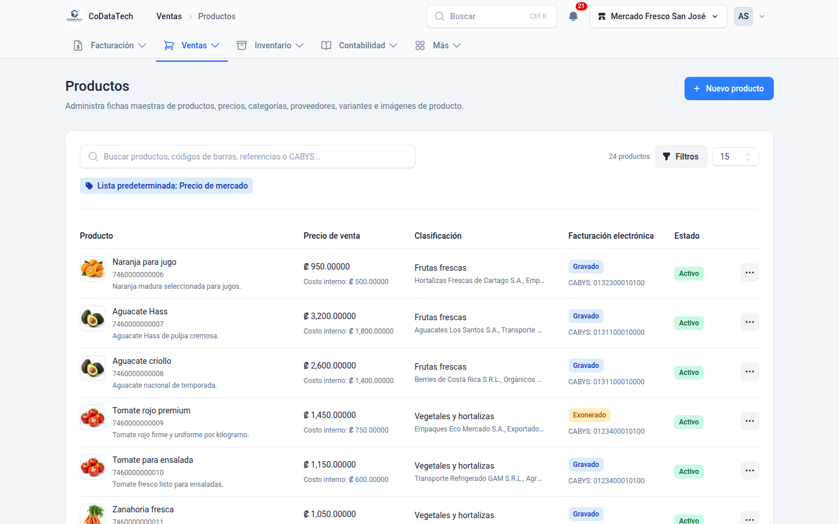Focus the global Buscar search box
Image resolution: width=839 pixels, height=524 pixels.
[492, 16]
